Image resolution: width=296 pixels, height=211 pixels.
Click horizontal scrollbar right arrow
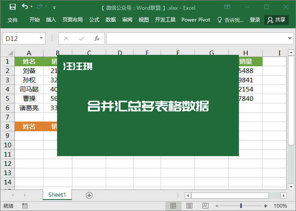[283, 195]
